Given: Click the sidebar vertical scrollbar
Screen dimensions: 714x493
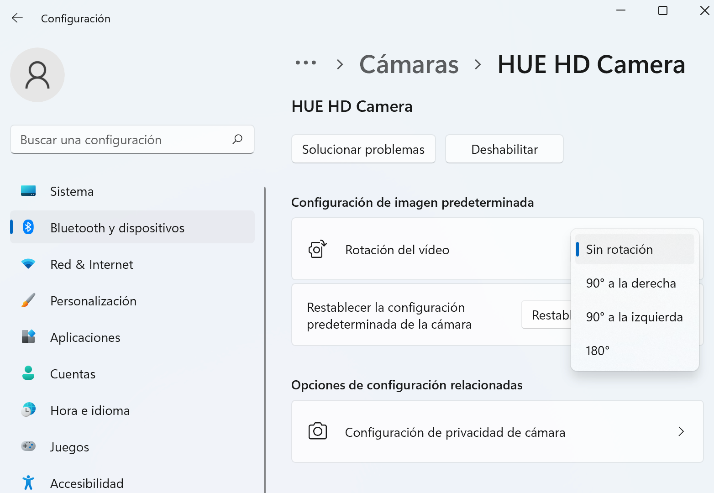Looking at the screenshot, I should coord(265,340).
